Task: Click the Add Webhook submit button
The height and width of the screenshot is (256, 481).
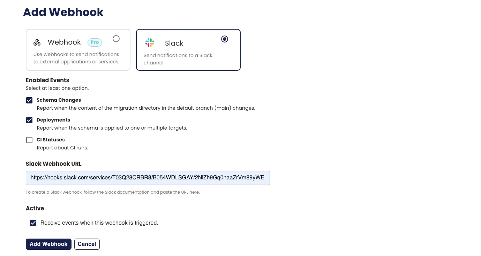Action: click(48, 244)
